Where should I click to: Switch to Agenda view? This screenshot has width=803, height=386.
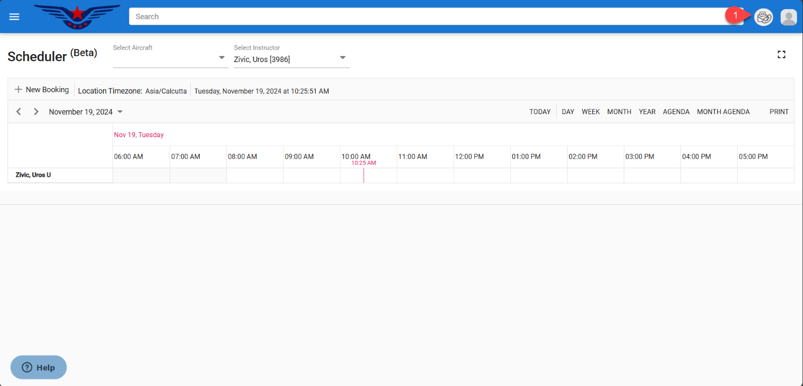676,112
